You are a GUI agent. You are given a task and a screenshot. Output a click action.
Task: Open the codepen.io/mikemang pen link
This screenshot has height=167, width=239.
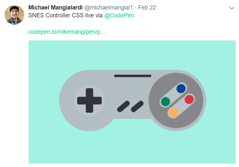point(67,32)
